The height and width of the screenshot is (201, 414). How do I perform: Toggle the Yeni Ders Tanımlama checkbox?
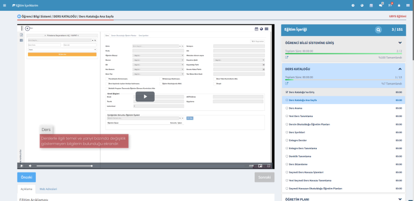(x=287, y=116)
